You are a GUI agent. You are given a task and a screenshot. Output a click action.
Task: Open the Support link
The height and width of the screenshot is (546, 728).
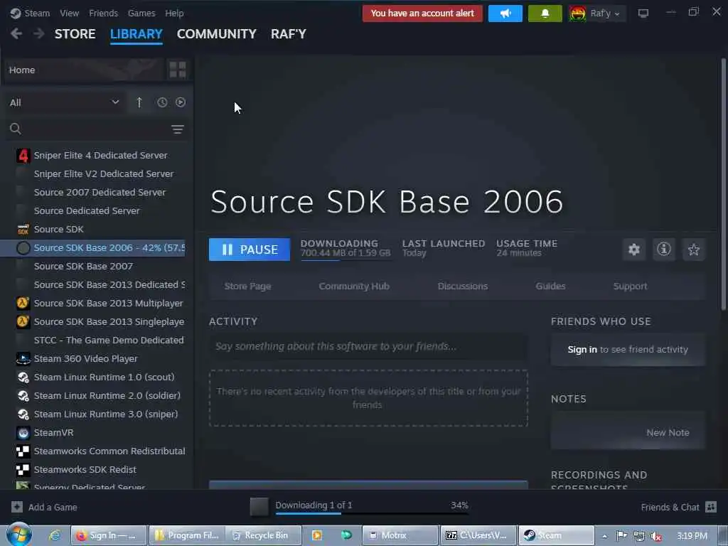click(630, 286)
